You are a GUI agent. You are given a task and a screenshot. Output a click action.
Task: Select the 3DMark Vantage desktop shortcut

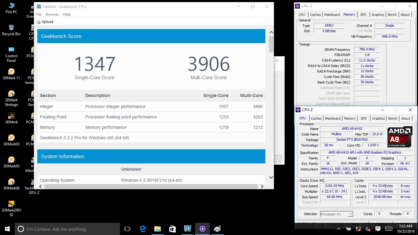(x=11, y=98)
